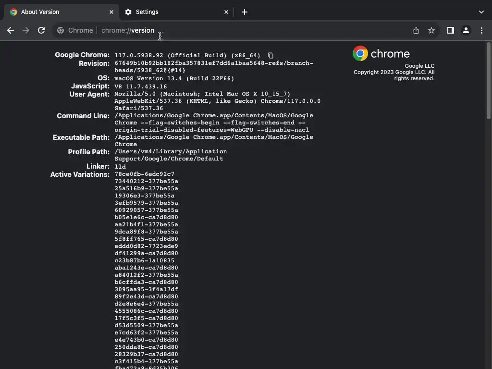Click variation 'e7cd63f2-377be55a'
Image resolution: width=492 pixels, height=369 pixels.
[146, 332]
